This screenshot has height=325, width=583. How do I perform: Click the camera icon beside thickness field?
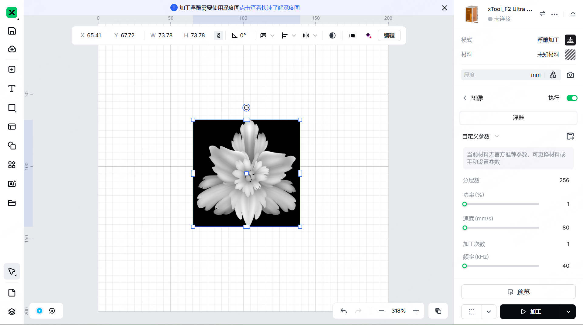pyautogui.click(x=570, y=75)
